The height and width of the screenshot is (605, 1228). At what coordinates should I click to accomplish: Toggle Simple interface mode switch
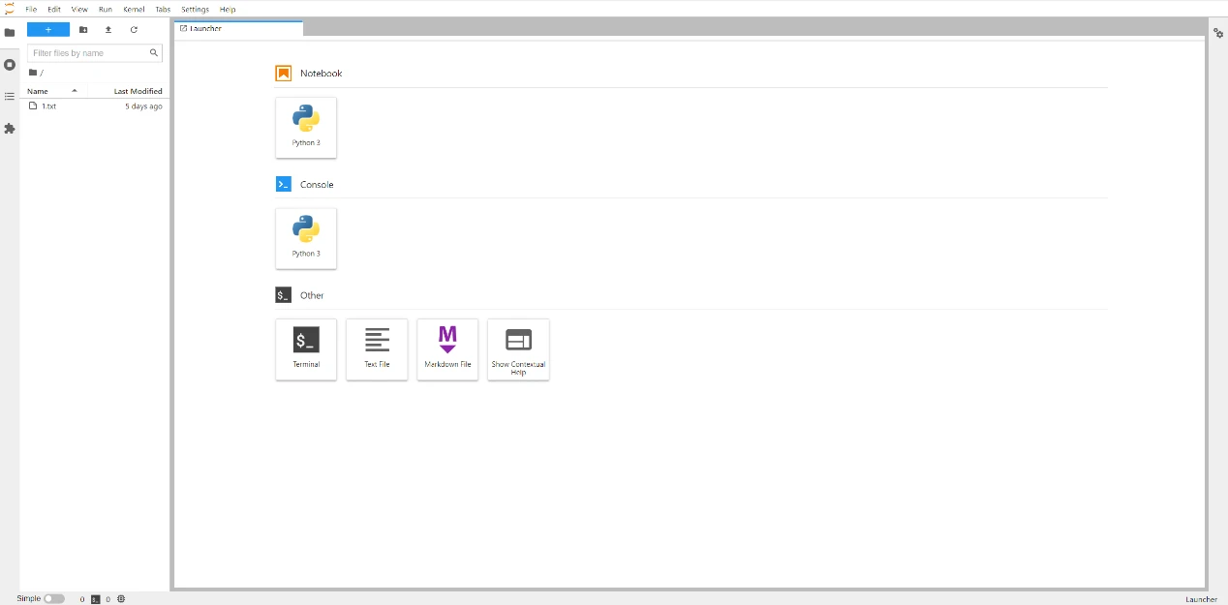[54, 599]
